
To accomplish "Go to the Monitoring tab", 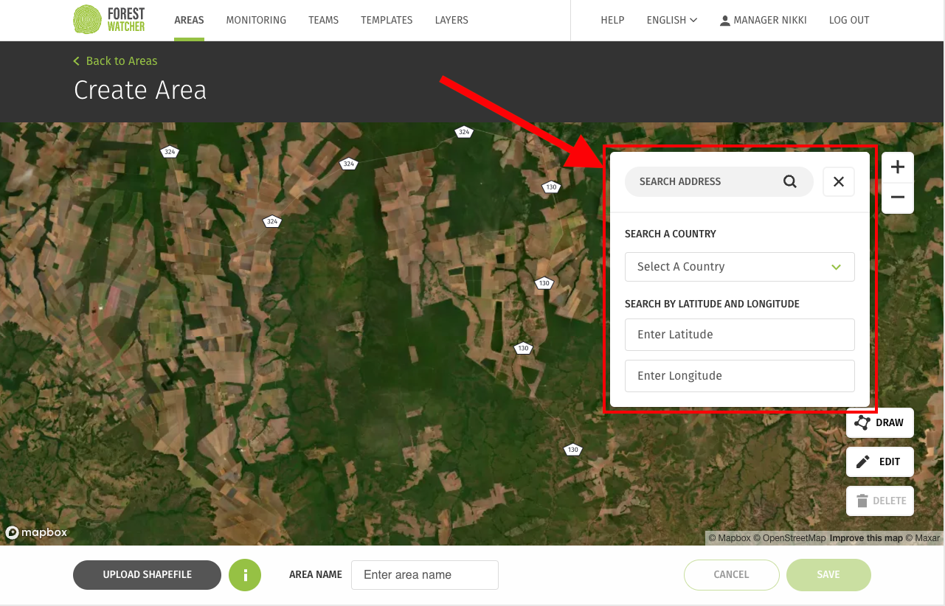I will point(256,20).
